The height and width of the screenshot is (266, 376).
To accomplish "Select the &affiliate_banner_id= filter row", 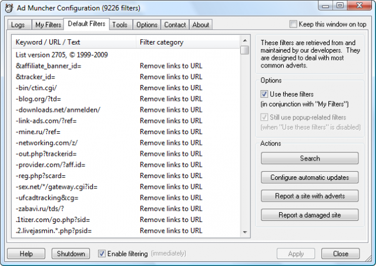I will (126, 66).
